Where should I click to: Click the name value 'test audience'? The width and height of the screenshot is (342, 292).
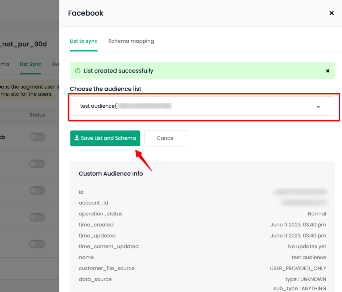coord(309,258)
